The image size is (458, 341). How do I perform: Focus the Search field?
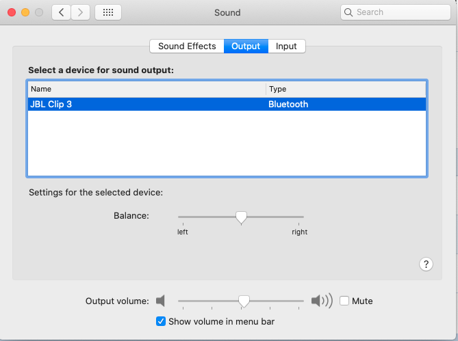[396, 12]
